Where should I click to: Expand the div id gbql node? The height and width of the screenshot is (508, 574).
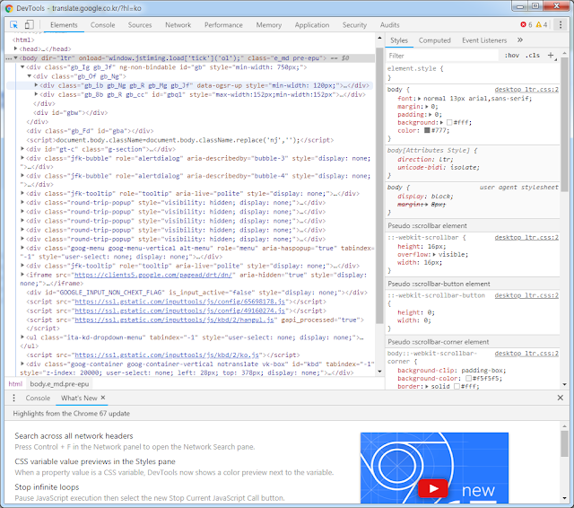pos(36,94)
